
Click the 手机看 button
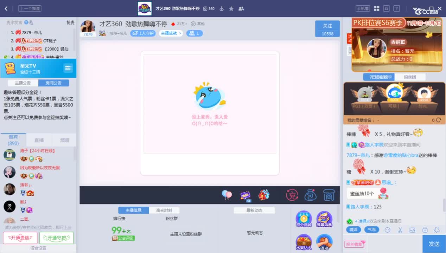[363, 8]
